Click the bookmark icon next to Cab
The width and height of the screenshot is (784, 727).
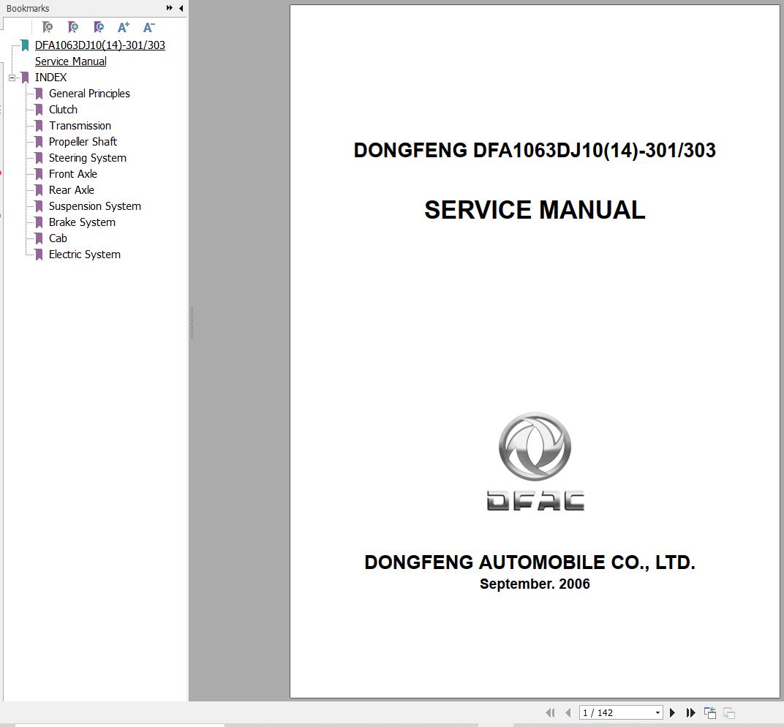39,238
